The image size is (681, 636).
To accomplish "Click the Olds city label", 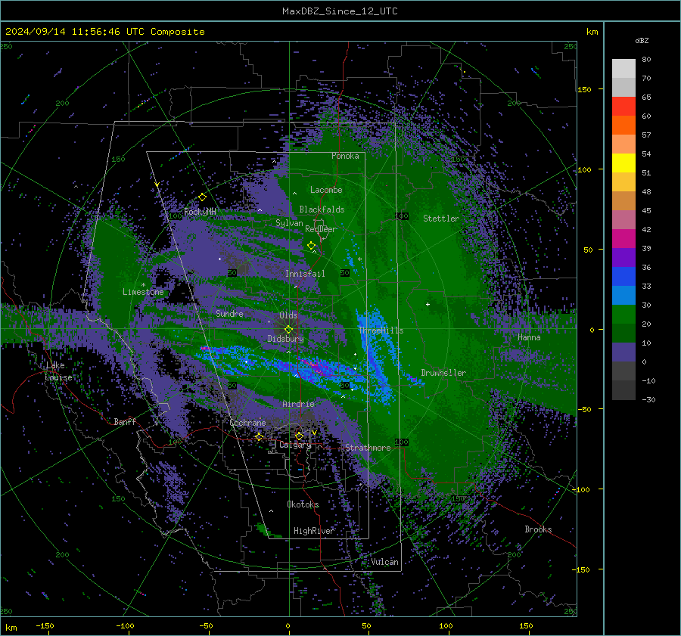I will coord(288,315).
